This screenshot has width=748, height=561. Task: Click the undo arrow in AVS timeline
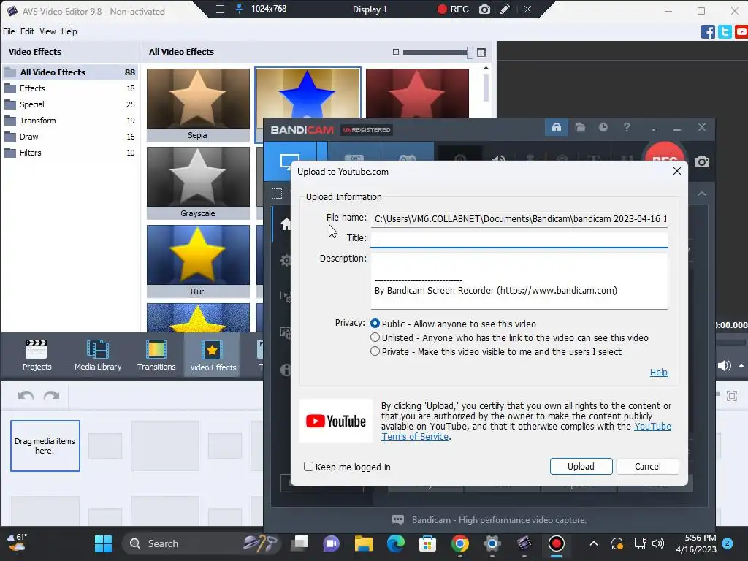(x=26, y=395)
